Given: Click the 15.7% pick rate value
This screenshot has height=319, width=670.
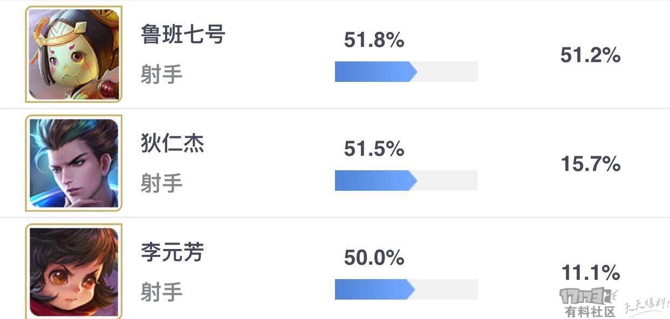Looking at the screenshot, I should point(590,164).
